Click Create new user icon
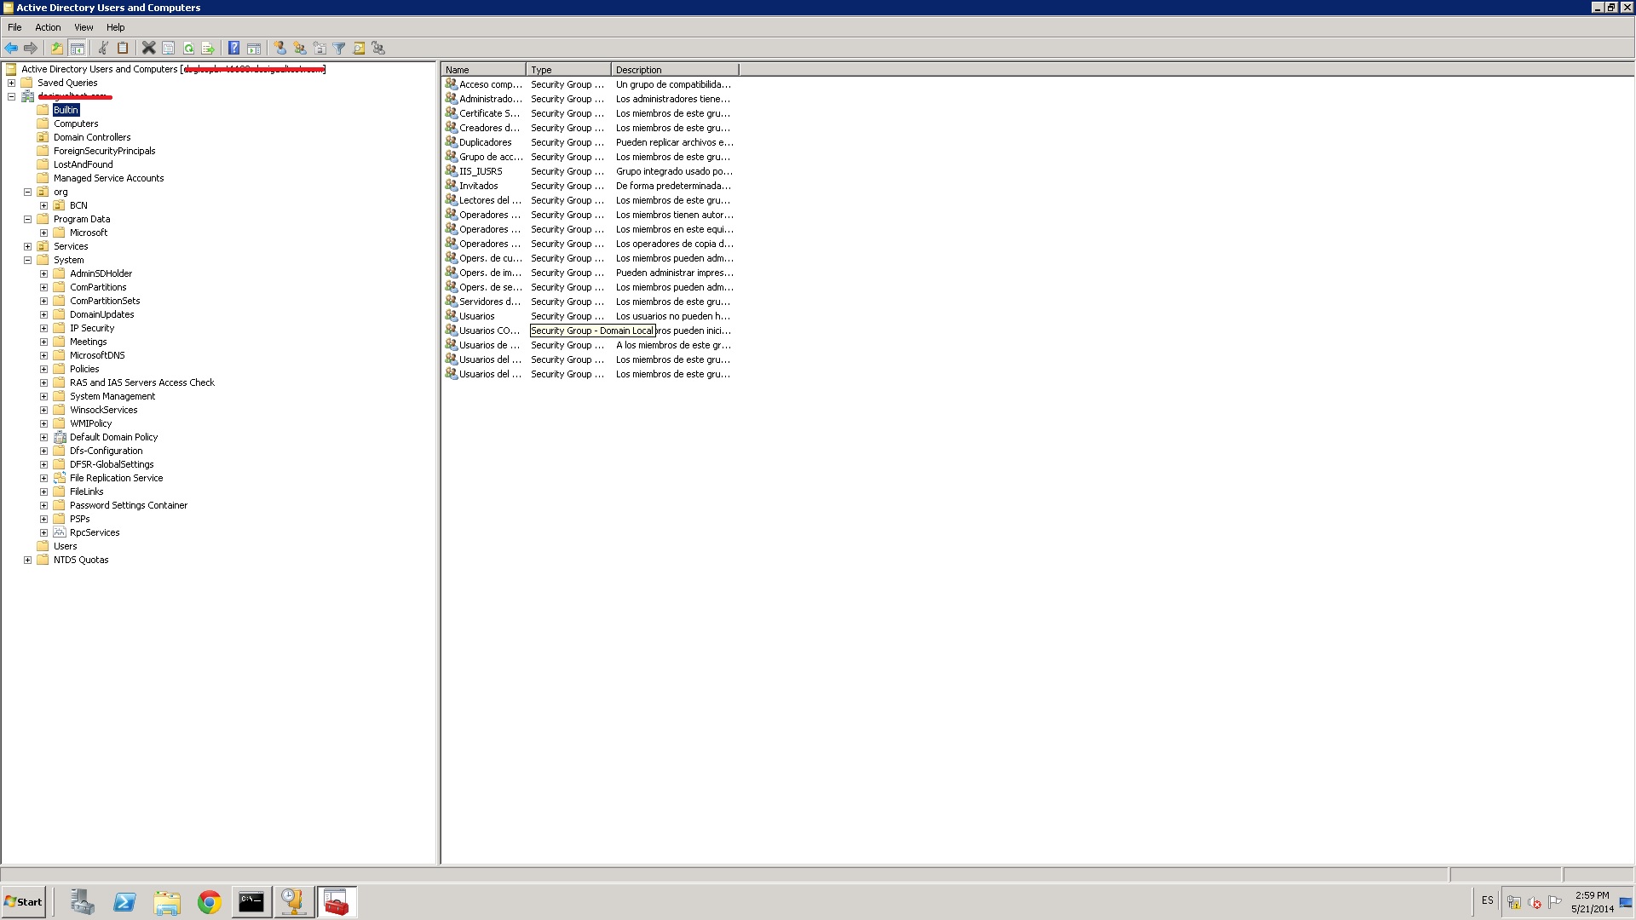 point(279,49)
